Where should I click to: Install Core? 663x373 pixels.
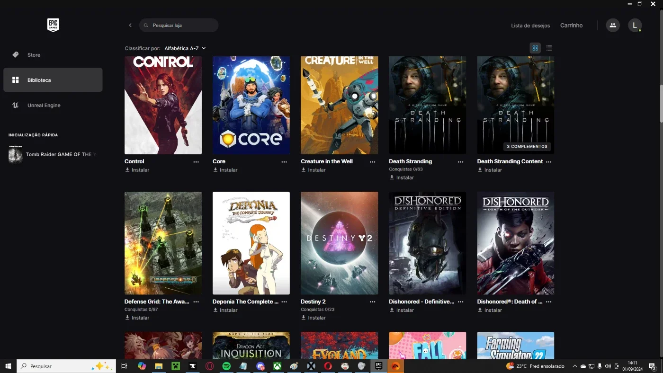(x=225, y=170)
